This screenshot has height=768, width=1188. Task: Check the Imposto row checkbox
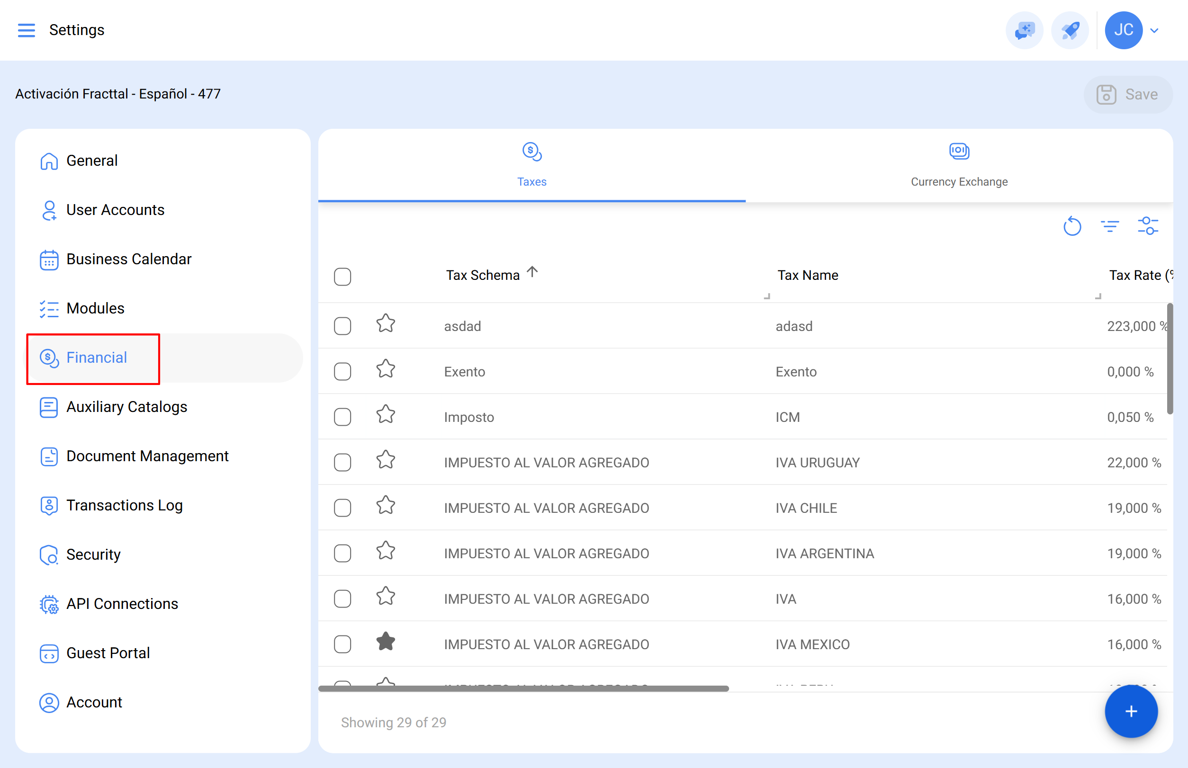(x=342, y=417)
